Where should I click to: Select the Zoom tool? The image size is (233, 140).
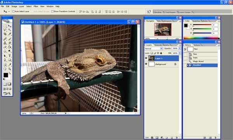[10, 69]
